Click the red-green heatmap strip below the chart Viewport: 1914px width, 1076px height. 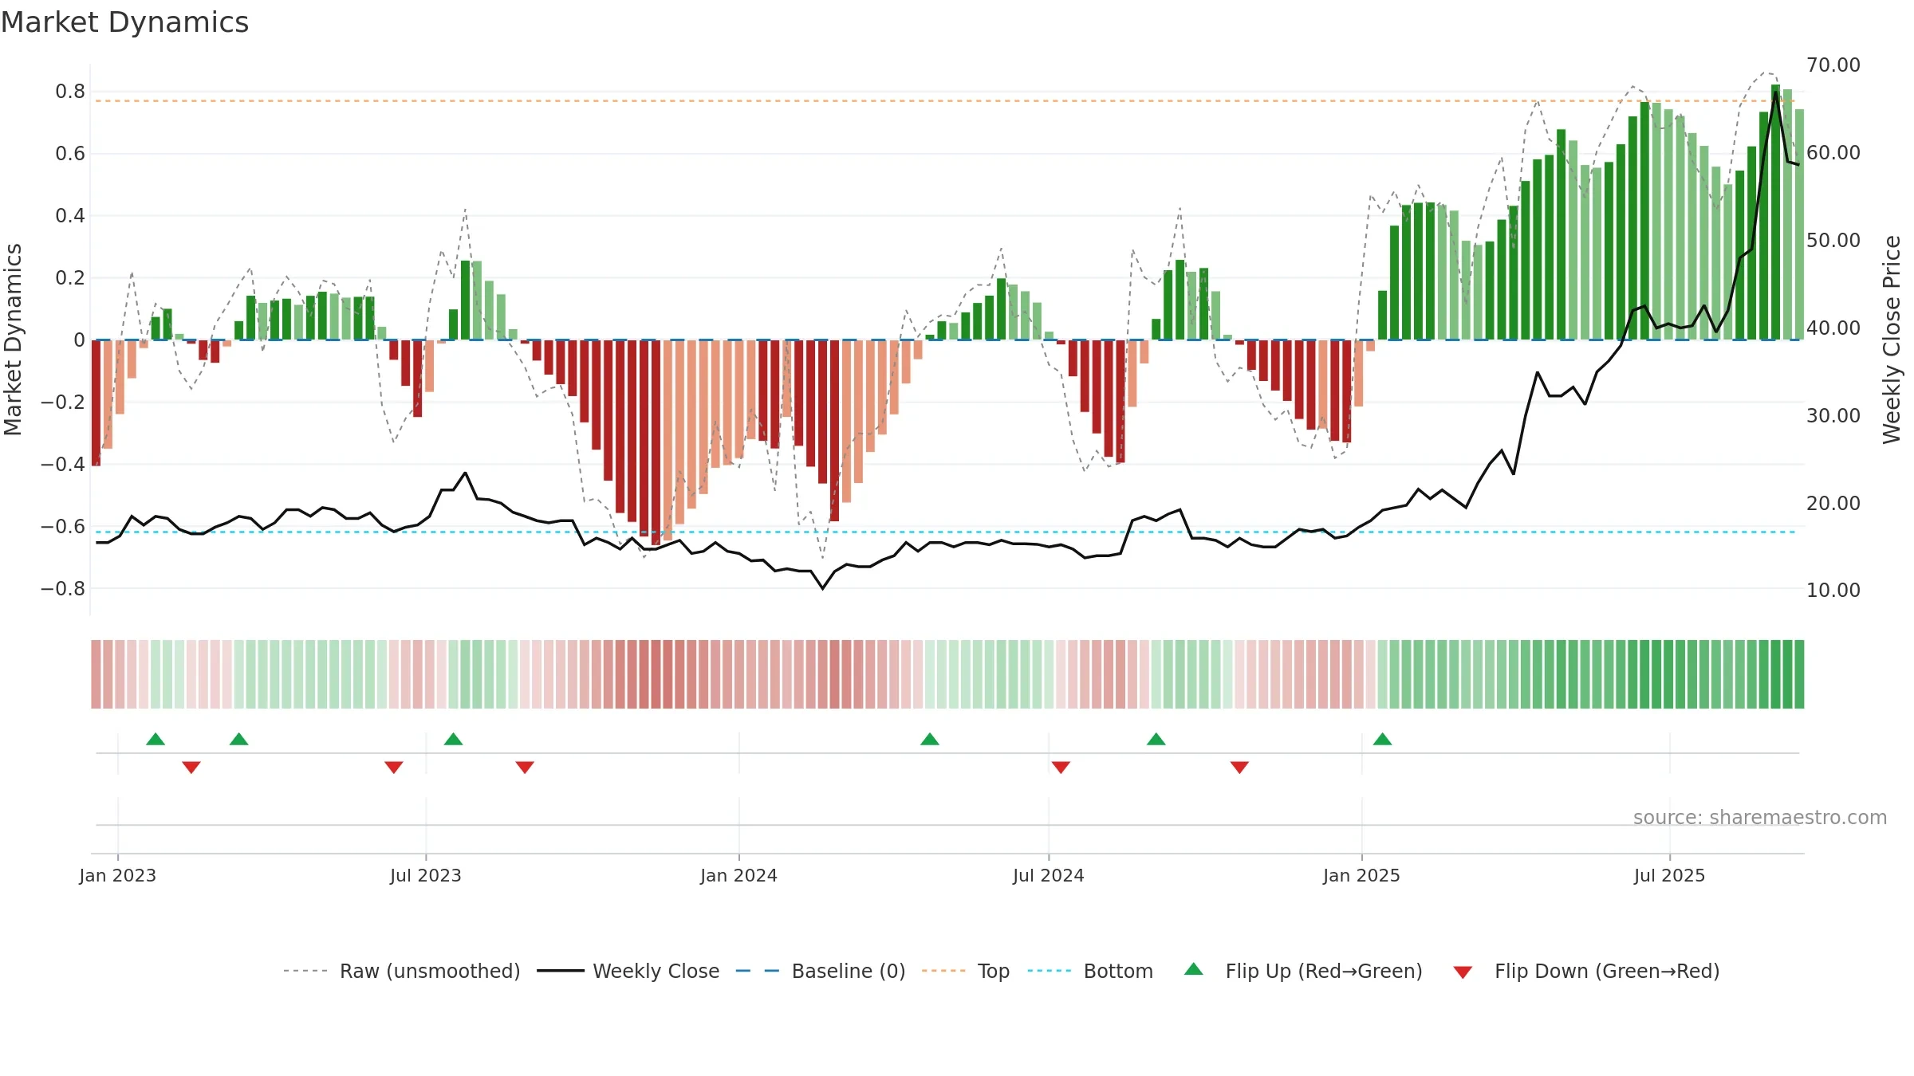[x=947, y=674]
